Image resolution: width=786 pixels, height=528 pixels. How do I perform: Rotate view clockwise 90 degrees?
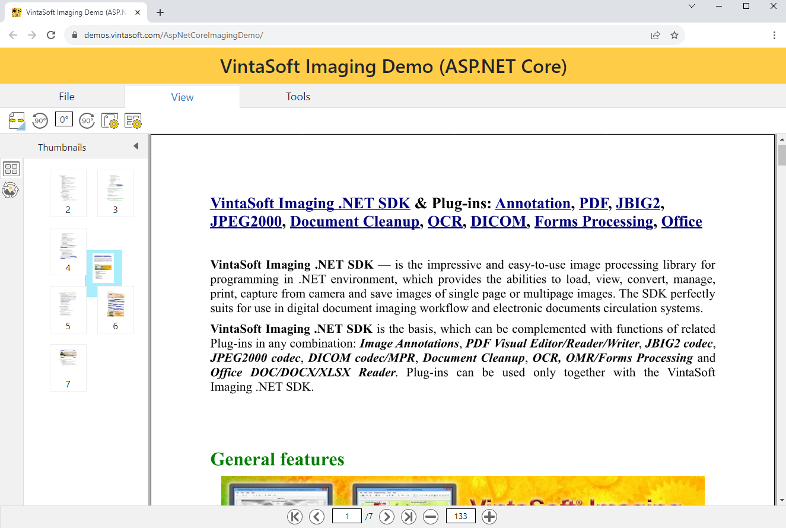(87, 120)
